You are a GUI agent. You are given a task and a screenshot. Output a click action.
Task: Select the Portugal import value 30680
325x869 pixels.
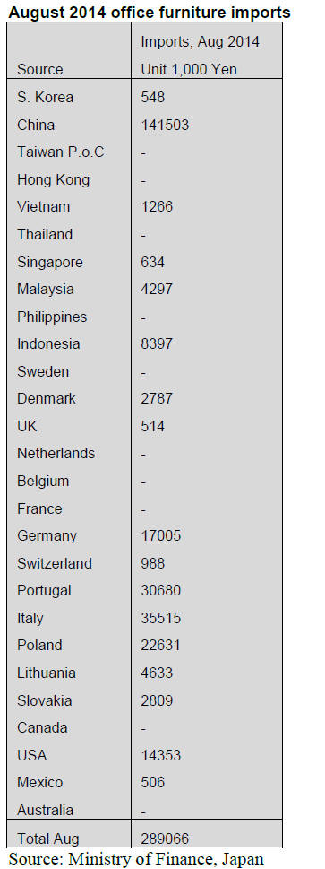tap(160, 591)
